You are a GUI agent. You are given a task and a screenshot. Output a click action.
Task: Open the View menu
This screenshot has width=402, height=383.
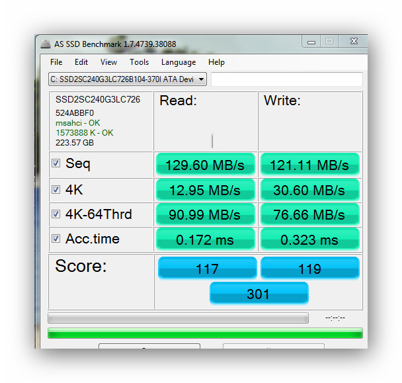108,62
